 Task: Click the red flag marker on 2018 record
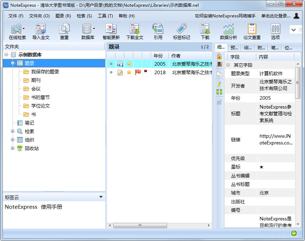137,72
